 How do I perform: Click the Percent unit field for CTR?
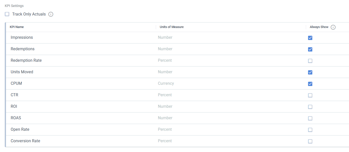[x=165, y=95]
